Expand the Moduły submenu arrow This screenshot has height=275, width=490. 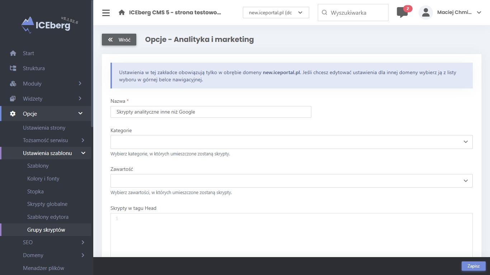80,83
